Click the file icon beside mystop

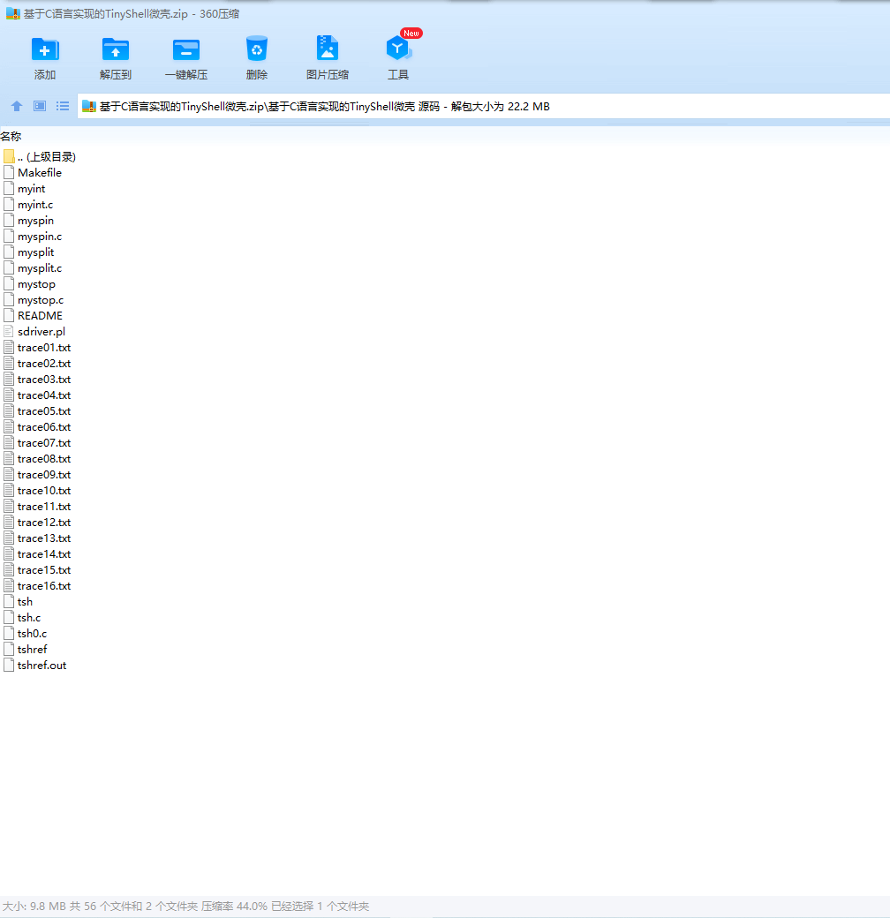pos(9,284)
